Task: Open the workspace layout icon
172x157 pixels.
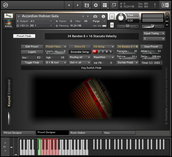Action: coord(105,5)
